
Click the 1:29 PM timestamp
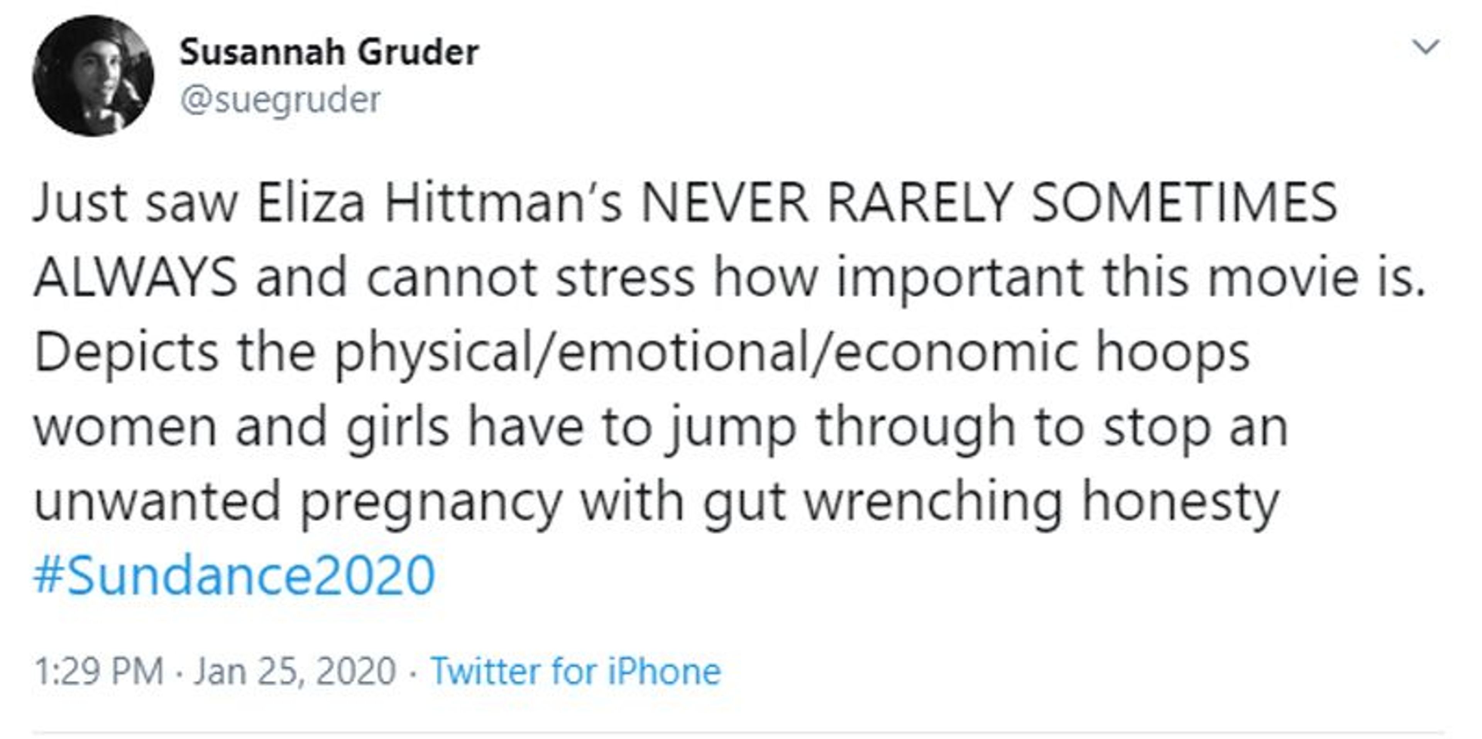click(x=99, y=671)
